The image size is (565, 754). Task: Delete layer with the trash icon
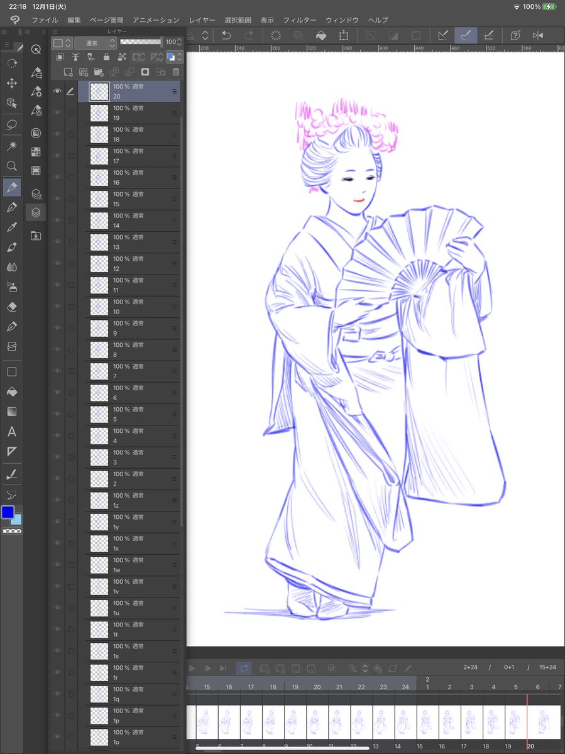[x=176, y=72]
